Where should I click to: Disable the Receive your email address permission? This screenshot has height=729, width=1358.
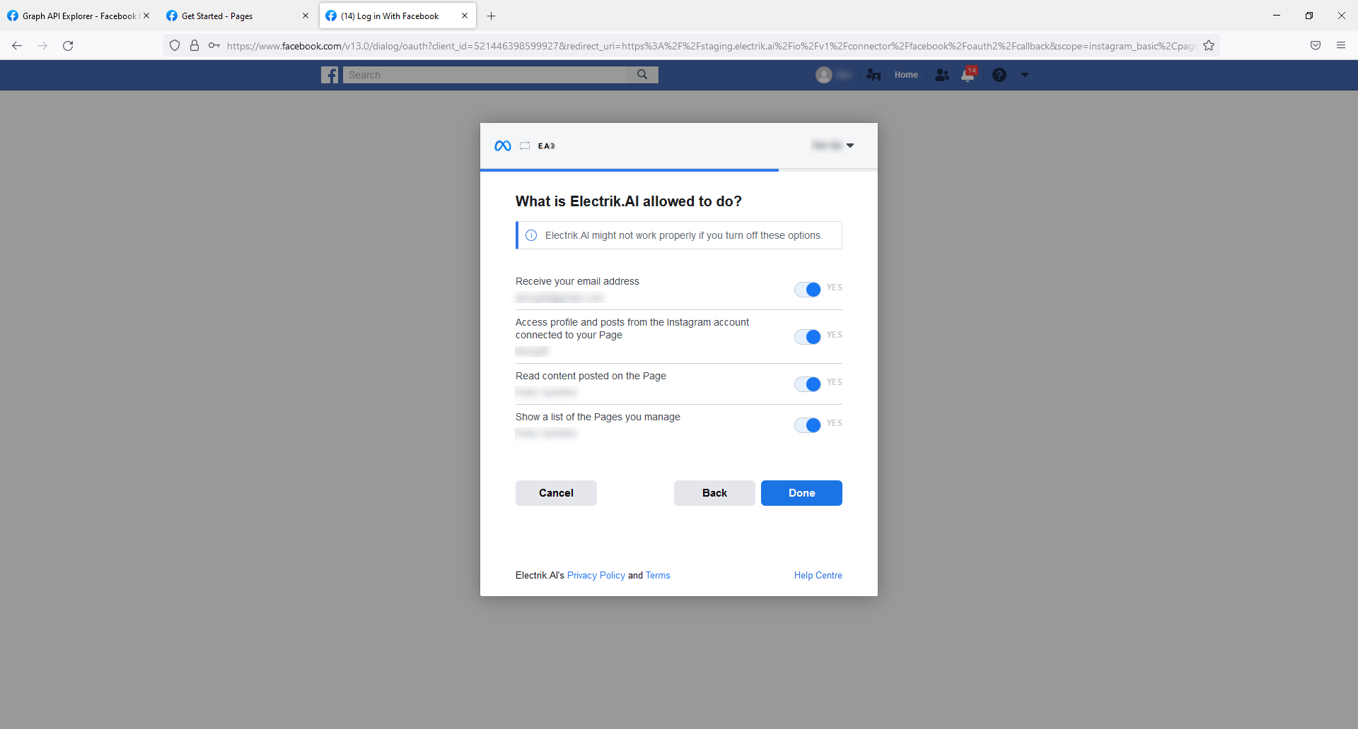(808, 289)
